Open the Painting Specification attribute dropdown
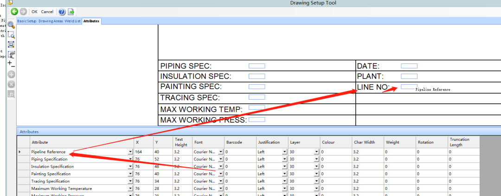The height and width of the screenshot is (196, 501). (130, 174)
